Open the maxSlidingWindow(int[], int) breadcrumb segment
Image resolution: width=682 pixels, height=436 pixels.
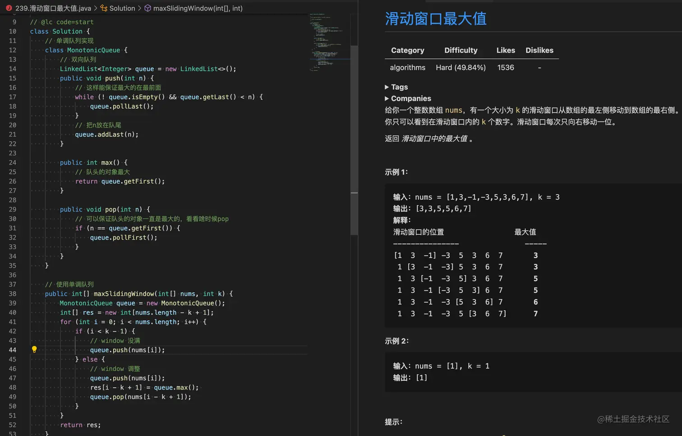tap(198, 8)
